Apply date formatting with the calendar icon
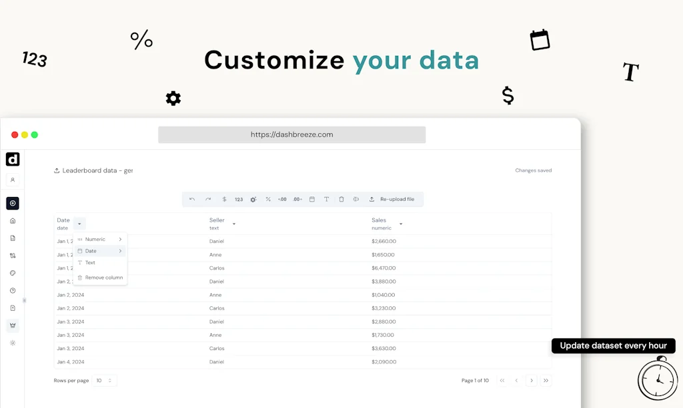Image resolution: width=683 pixels, height=408 pixels. coord(312,199)
